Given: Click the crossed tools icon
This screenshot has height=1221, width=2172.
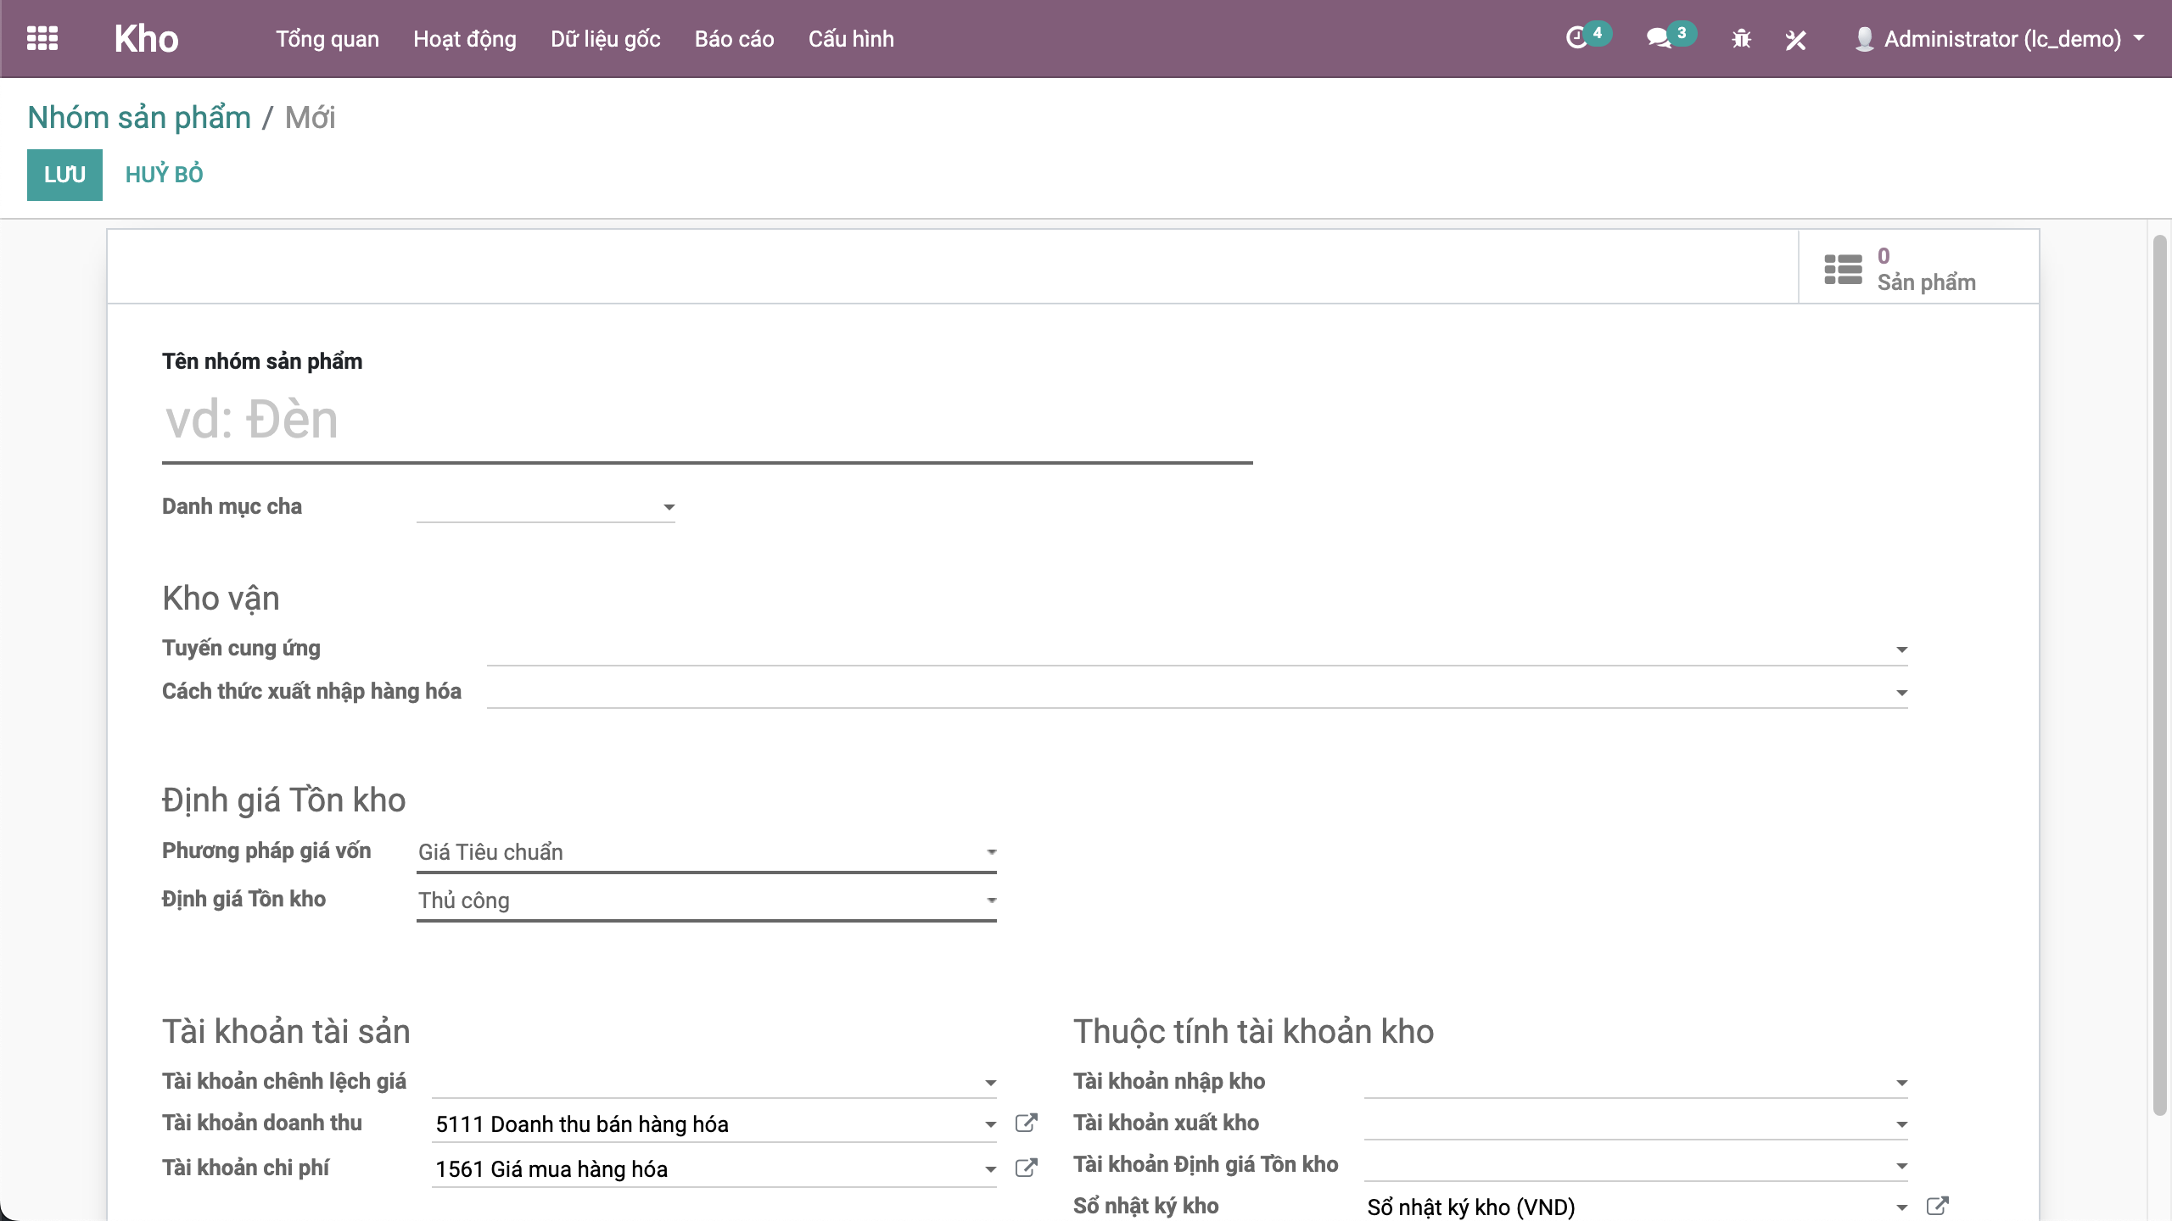Looking at the screenshot, I should click(x=1795, y=40).
